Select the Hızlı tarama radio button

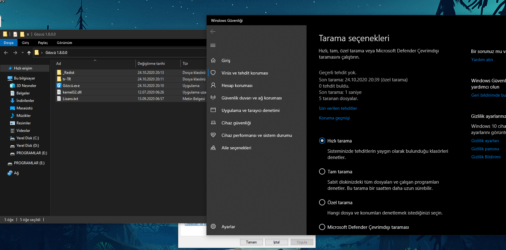[322, 141]
